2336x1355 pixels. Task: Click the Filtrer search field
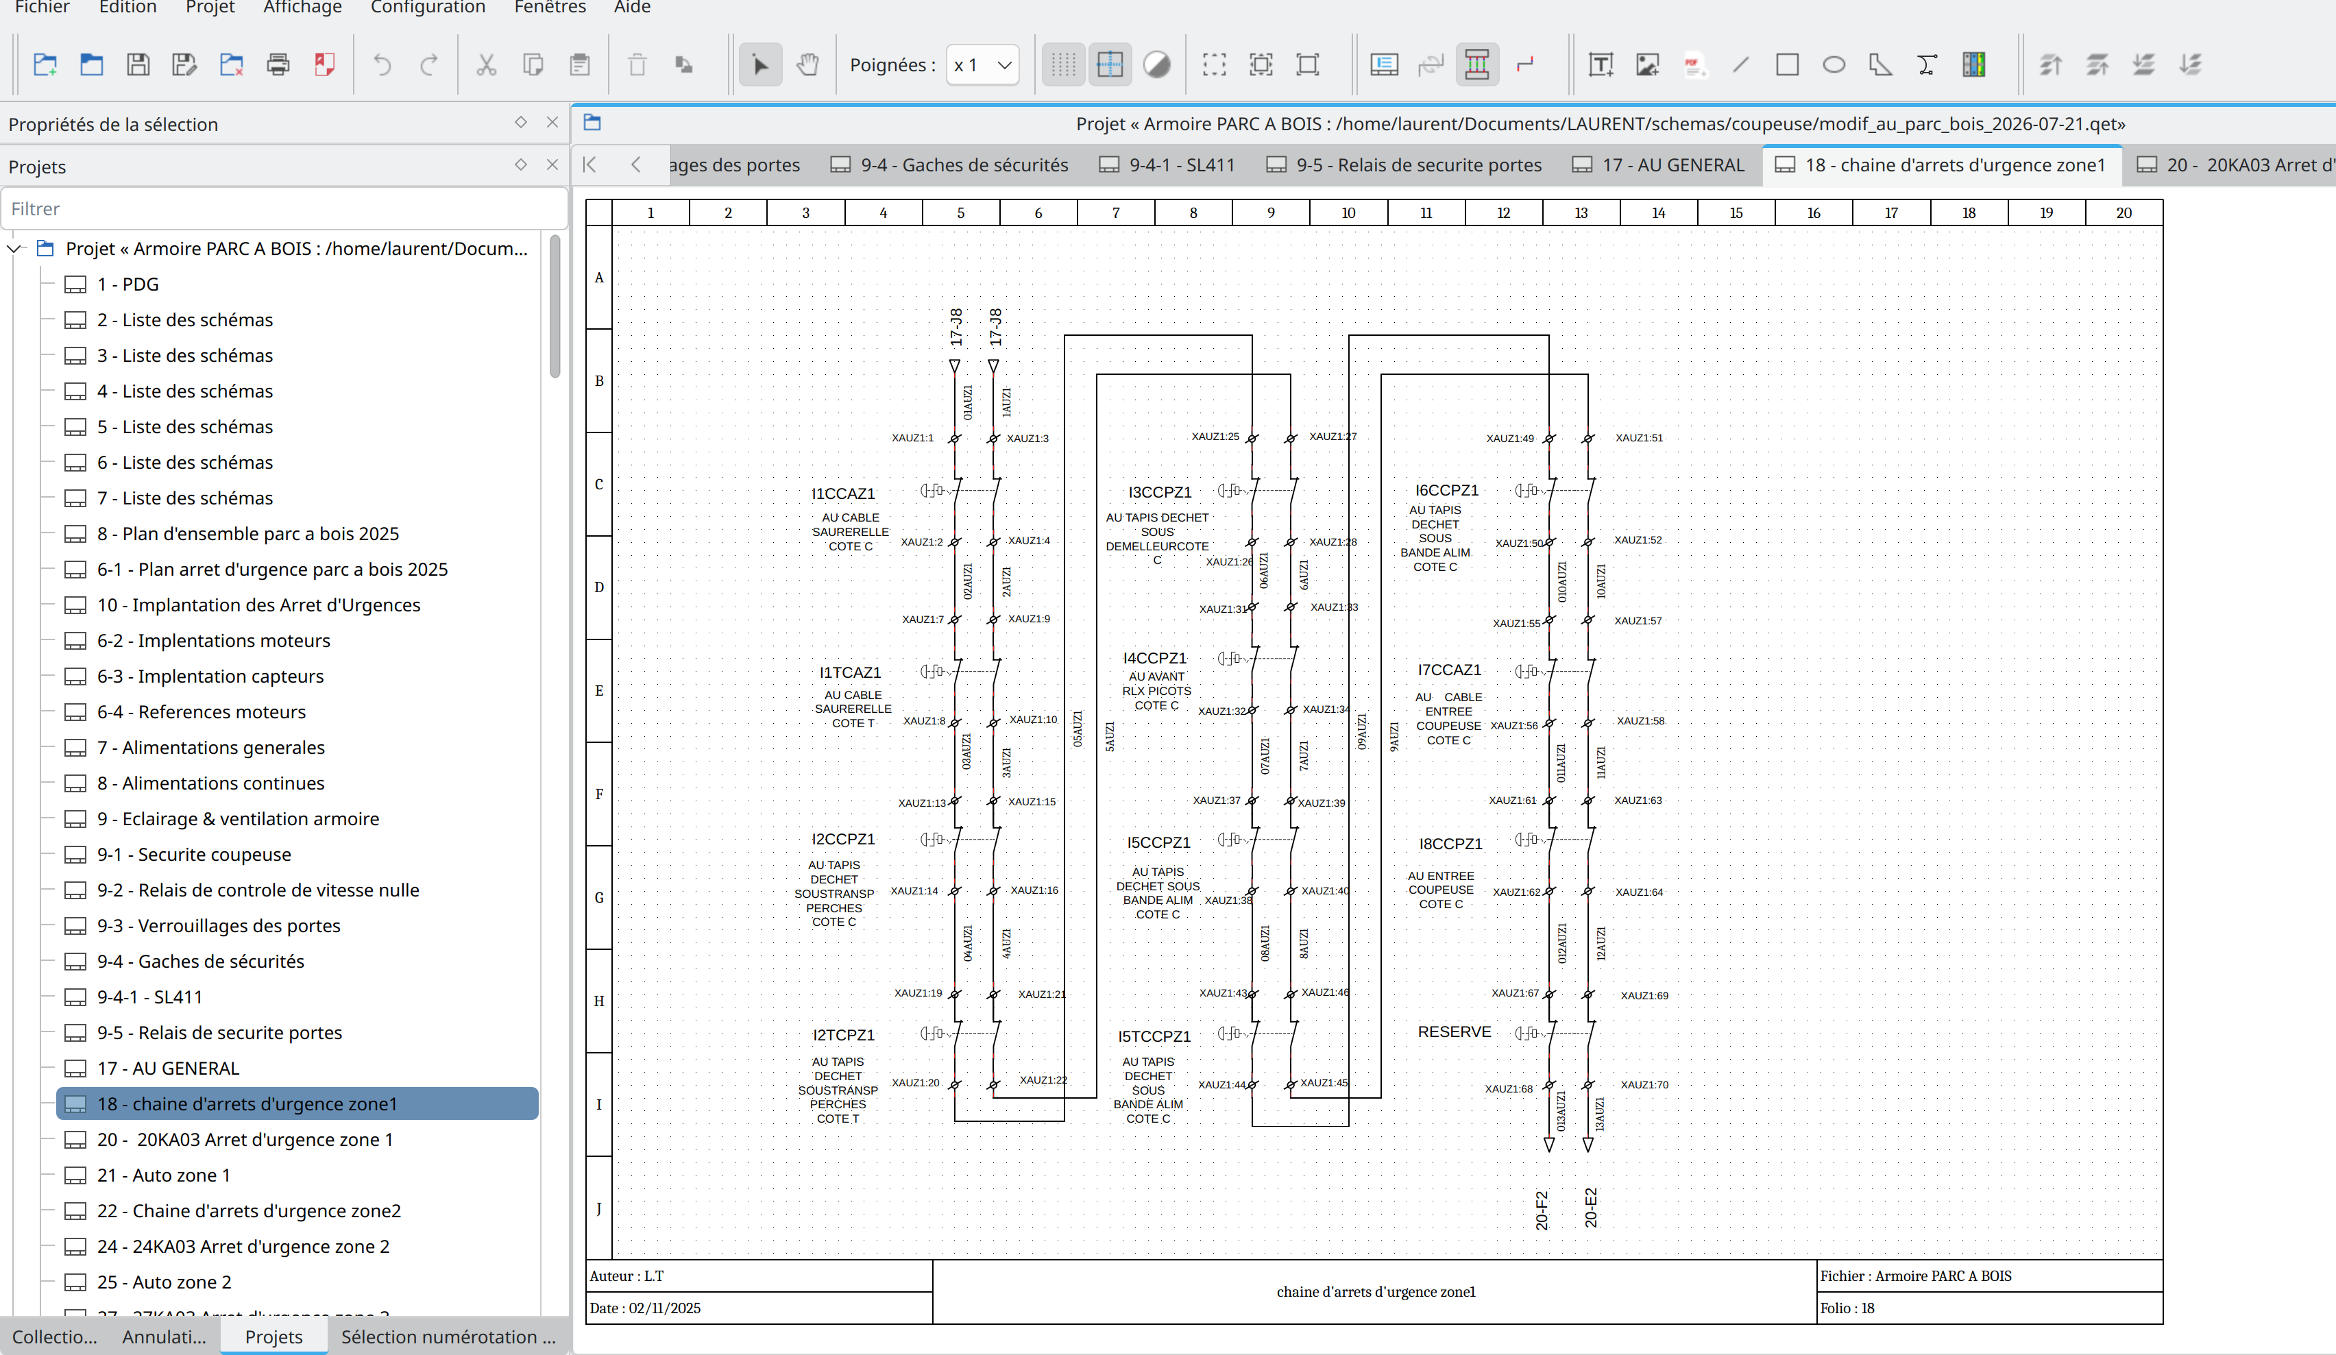pos(284,208)
